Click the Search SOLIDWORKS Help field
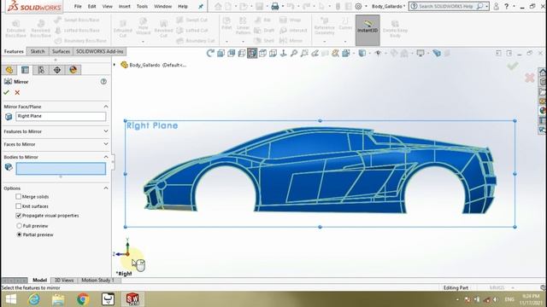 (x=446, y=6)
